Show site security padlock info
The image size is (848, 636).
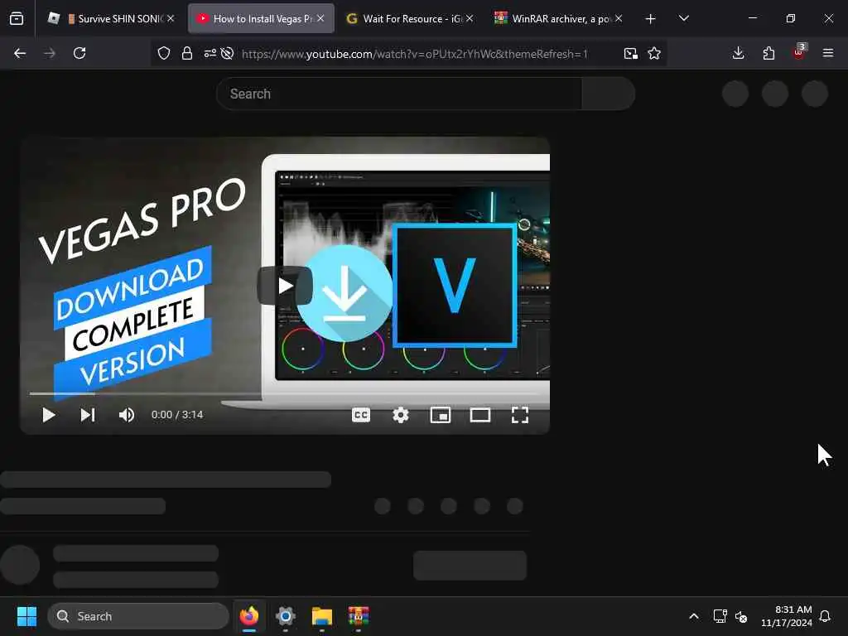(x=187, y=53)
